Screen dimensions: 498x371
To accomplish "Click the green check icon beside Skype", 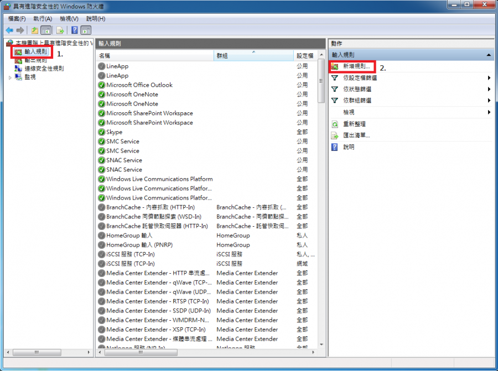I will (x=101, y=132).
